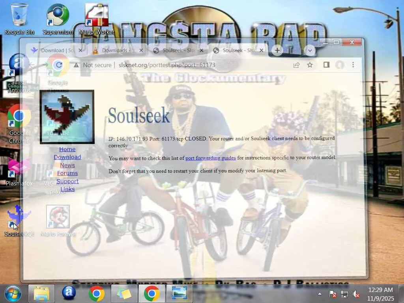
Task: Open the Plasmafox desktop shortcut
Action: pyautogui.click(x=19, y=172)
